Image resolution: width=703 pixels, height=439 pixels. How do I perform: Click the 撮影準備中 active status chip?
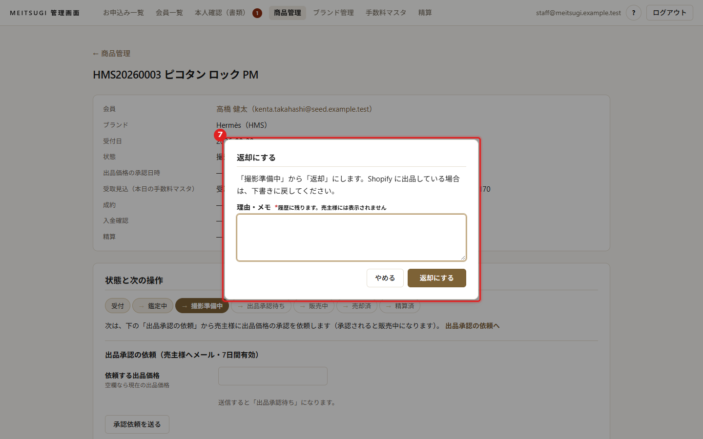(x=202, y=306)
